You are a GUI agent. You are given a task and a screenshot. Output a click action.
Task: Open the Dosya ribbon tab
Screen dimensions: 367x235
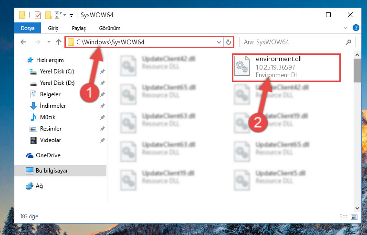click(28, 28)
